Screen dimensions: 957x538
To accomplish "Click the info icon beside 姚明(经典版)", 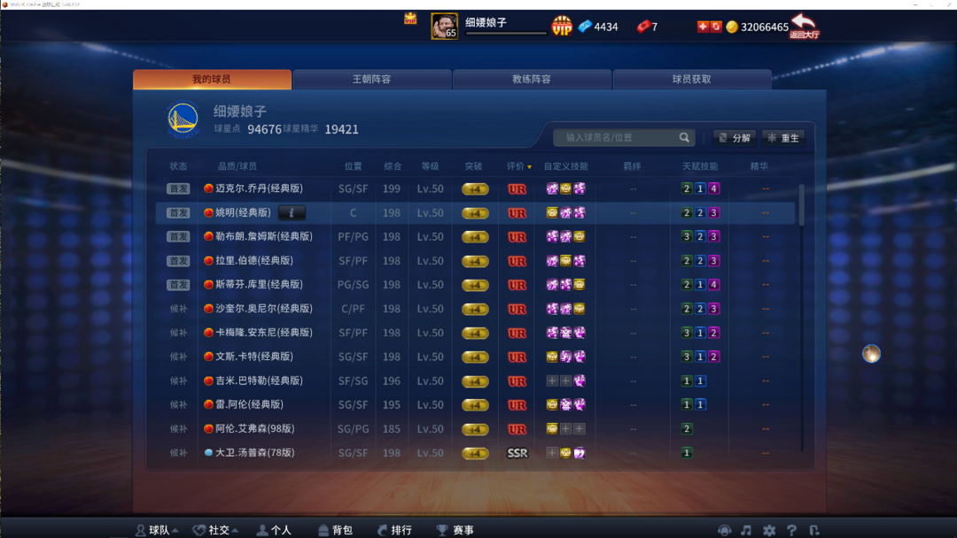I will click(292, 212).
